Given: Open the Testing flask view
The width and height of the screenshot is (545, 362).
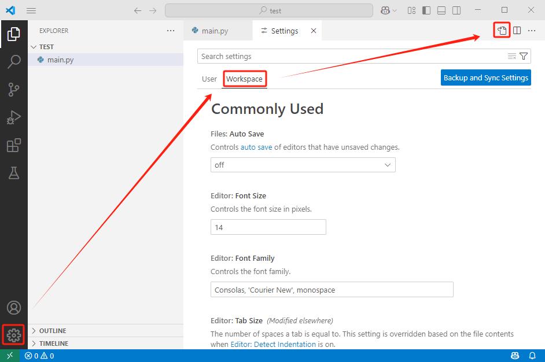Looking at the screenshot, I should (13, 173).
